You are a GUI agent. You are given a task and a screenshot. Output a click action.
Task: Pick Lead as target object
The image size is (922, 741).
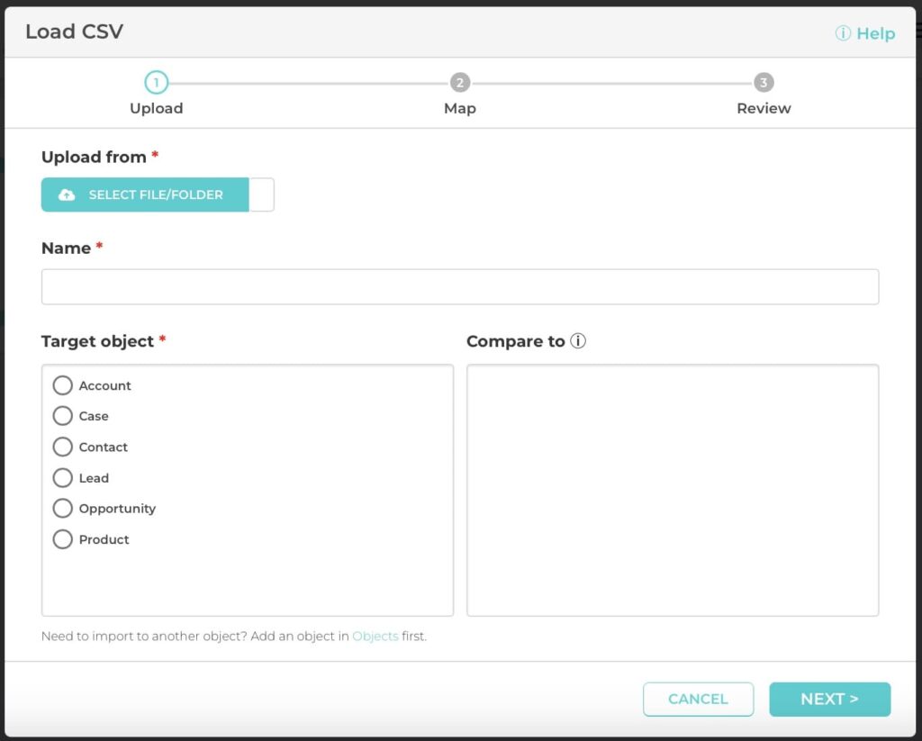pos(62,478)
